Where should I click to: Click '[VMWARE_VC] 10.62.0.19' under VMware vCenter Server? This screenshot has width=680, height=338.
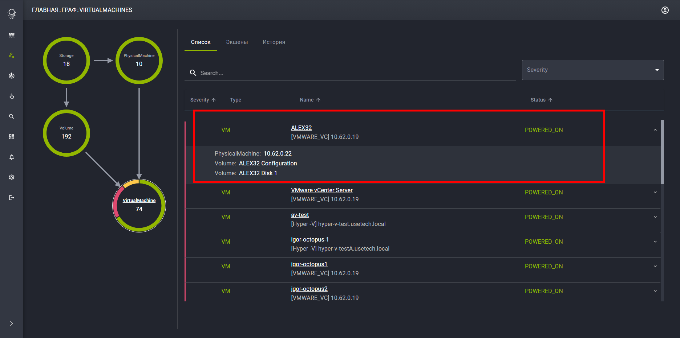point(325,199)
